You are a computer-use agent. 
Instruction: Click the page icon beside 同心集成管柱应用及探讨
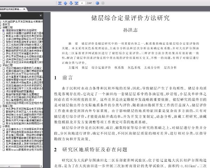tap(3, 100)
